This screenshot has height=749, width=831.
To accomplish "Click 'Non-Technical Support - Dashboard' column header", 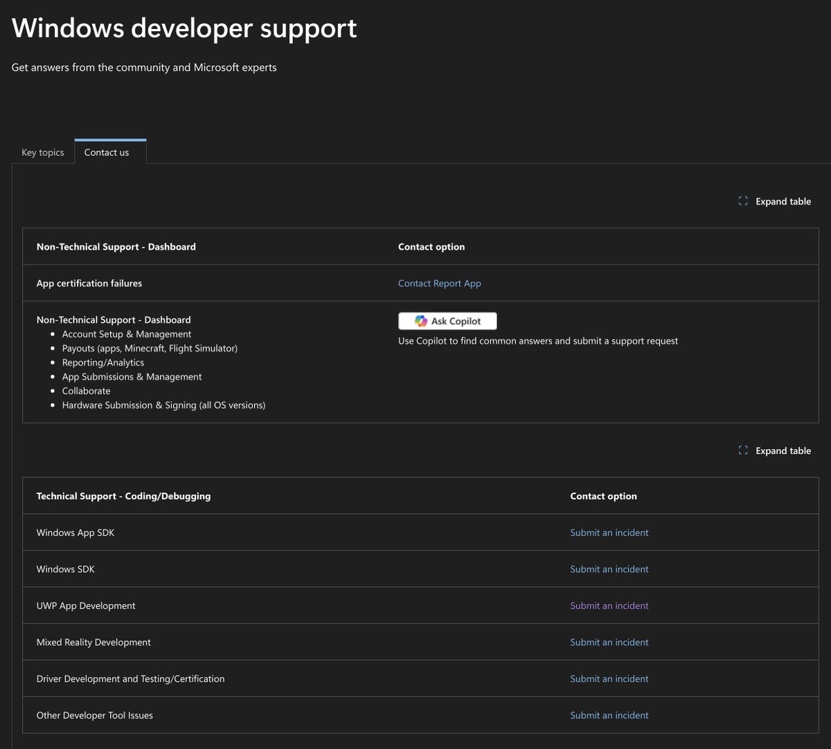I will pos(116,247).
